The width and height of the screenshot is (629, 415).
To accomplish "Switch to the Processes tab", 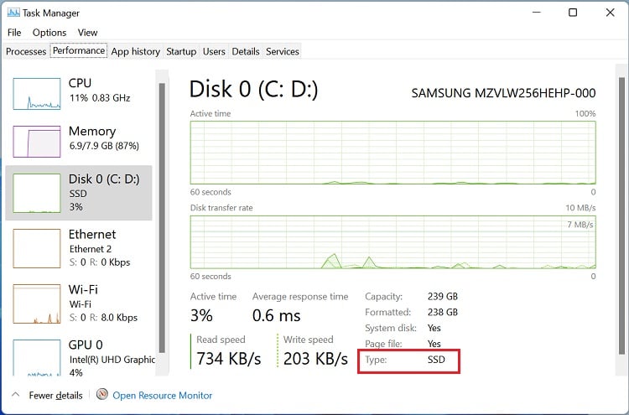I will pos(26,51).
